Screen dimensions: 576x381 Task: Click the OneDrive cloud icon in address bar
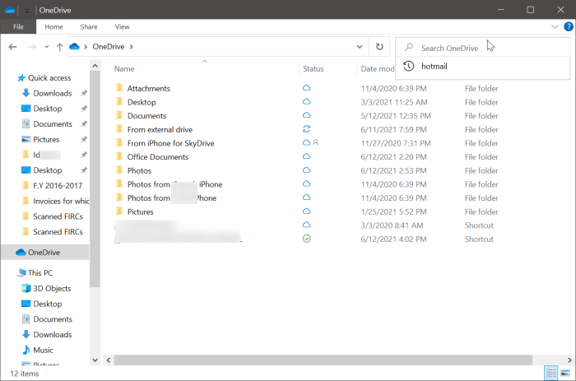tap(75, 47)
